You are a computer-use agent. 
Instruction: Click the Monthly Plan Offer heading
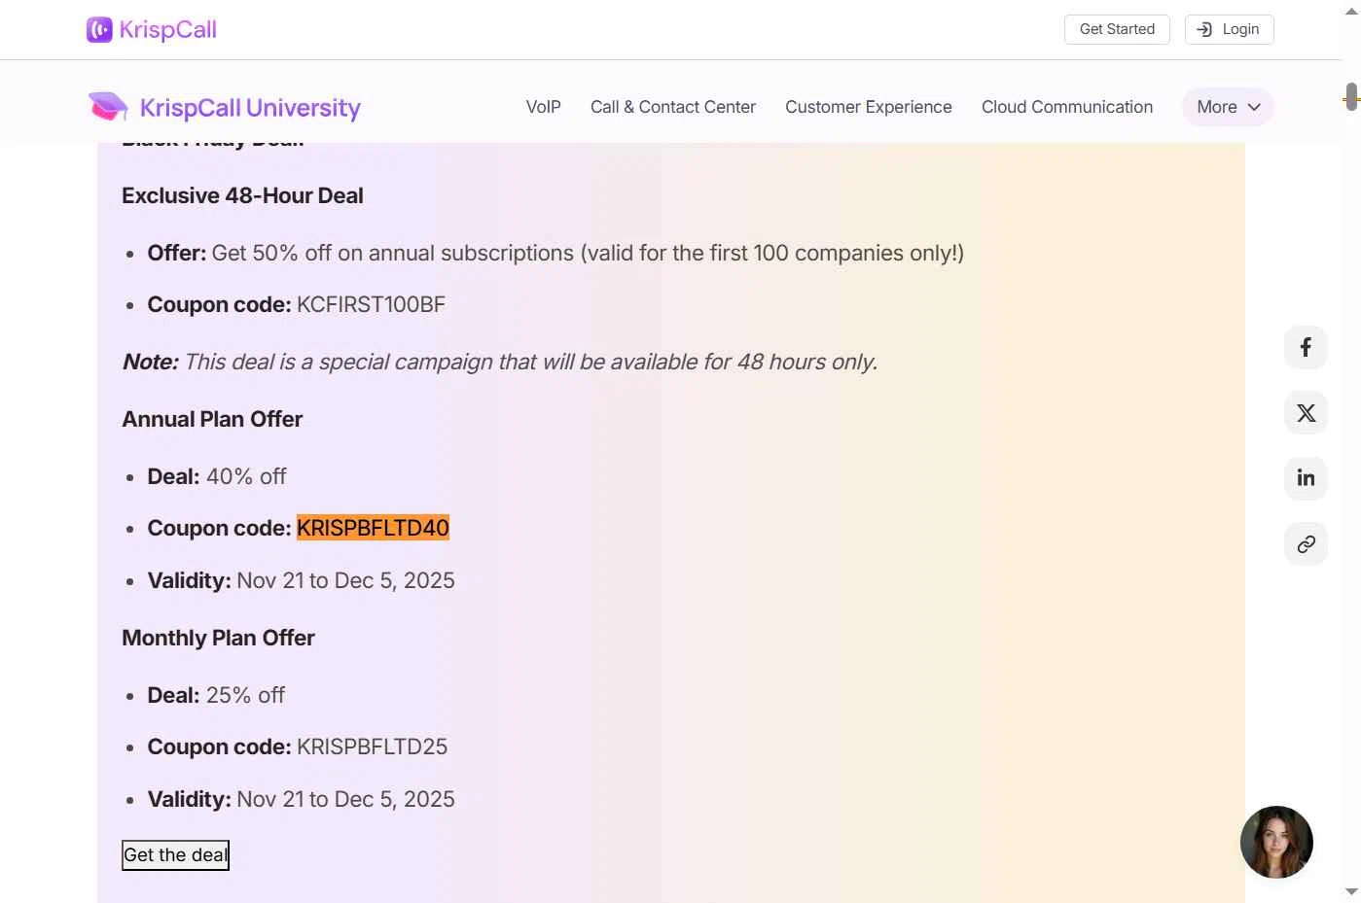tap(218, 638)
